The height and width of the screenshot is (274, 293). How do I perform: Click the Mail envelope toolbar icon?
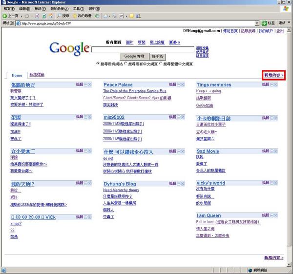pos(106,16)
